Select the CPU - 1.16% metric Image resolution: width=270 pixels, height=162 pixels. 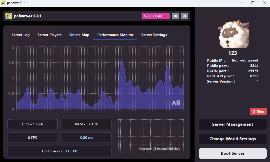click(32, 124)
